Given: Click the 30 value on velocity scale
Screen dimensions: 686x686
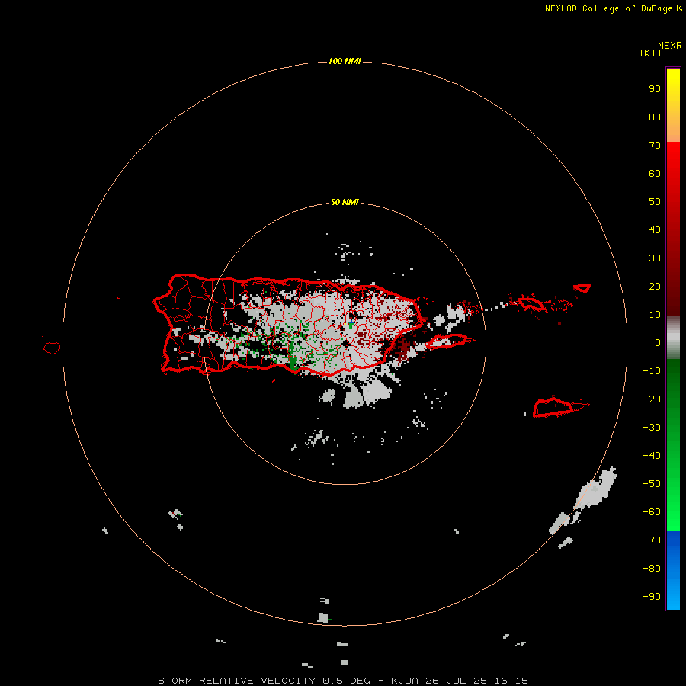Looking at the screenshot, I should click(x=655, y=258).
